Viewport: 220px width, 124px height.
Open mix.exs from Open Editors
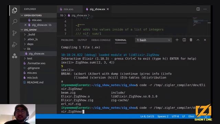37,20
